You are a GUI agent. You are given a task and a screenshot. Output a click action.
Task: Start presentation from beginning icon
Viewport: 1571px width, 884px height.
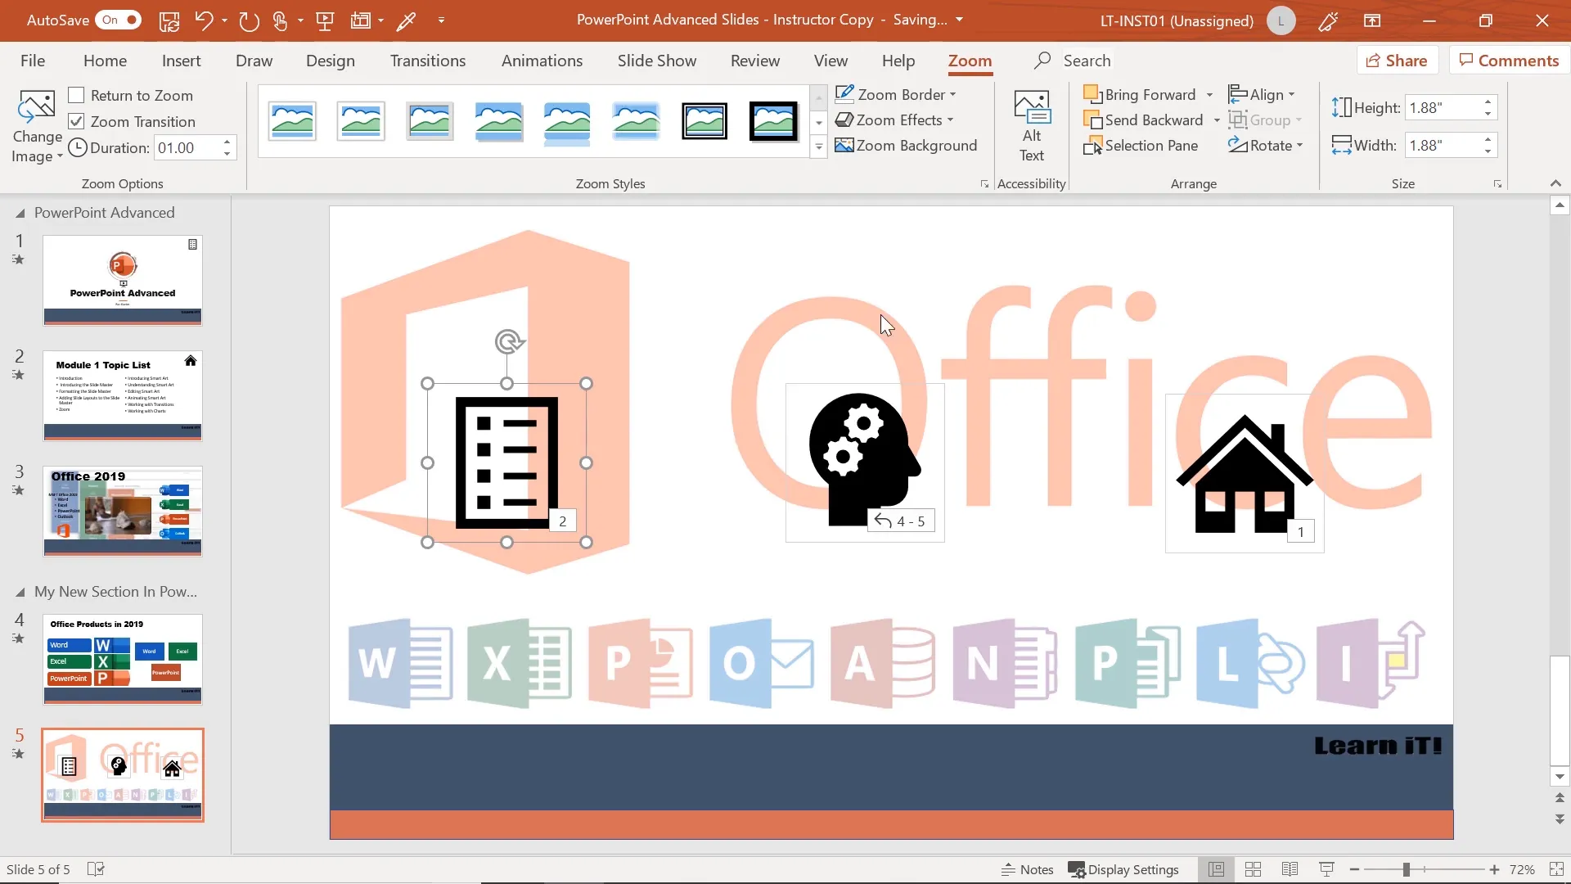point(325,20)
